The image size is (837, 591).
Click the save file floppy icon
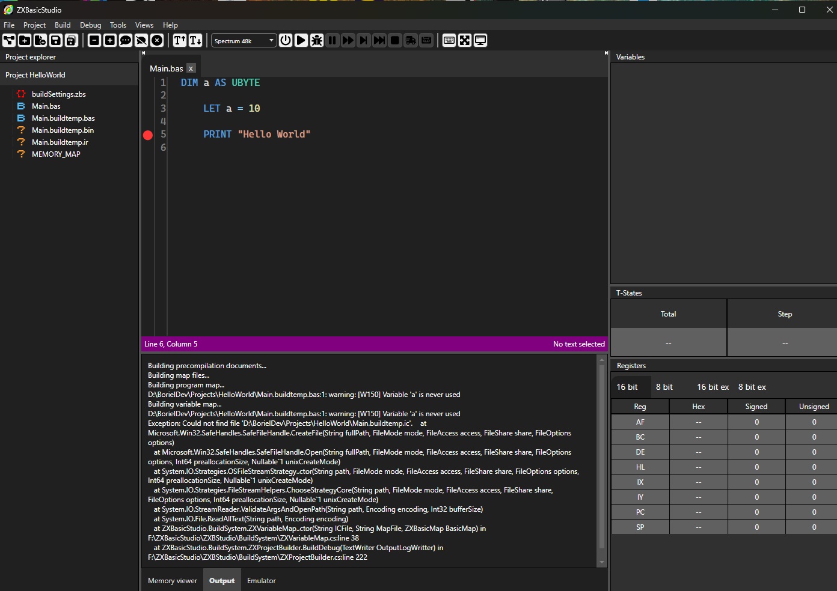click(56, 40)
